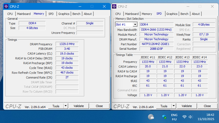The width and height of the screenshot is (219, 123).
Task: Click the DRAM Frequency value 1329.0 MHz
Action: pos(67,44)
